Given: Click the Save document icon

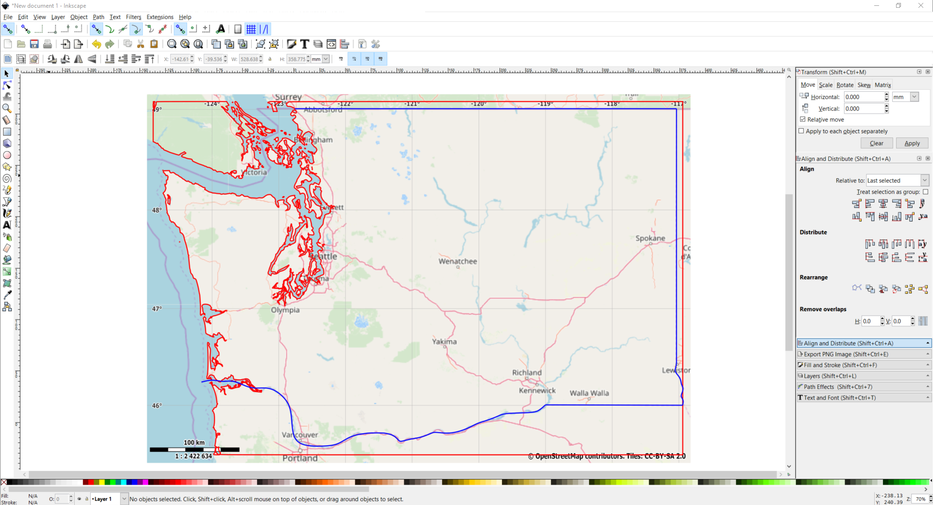Looking at the screenshot, I should coord(34,44).
